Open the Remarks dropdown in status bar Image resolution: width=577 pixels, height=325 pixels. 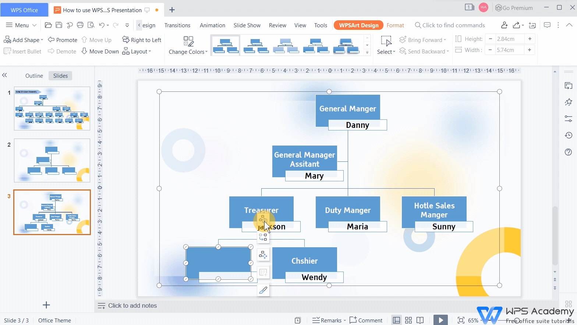pyautogui.click(x=329, y=320)
